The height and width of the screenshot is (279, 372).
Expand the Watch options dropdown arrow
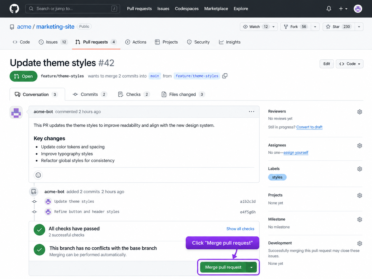click(x=274, y=27)
